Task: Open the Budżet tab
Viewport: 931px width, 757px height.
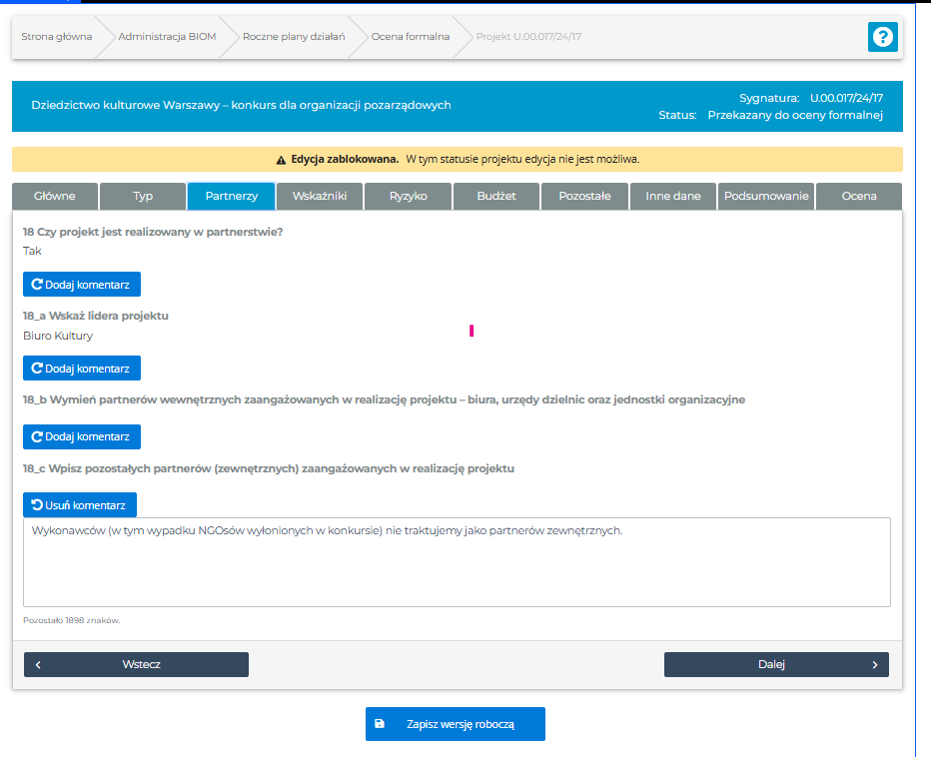Action: (x=496, y=196)
